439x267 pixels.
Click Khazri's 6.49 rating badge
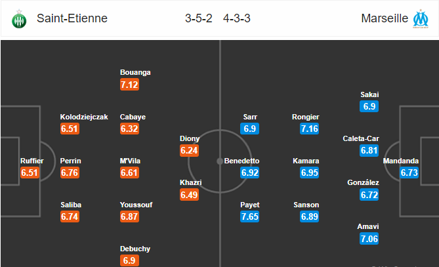pyautogui.click(x=189, y=195)
